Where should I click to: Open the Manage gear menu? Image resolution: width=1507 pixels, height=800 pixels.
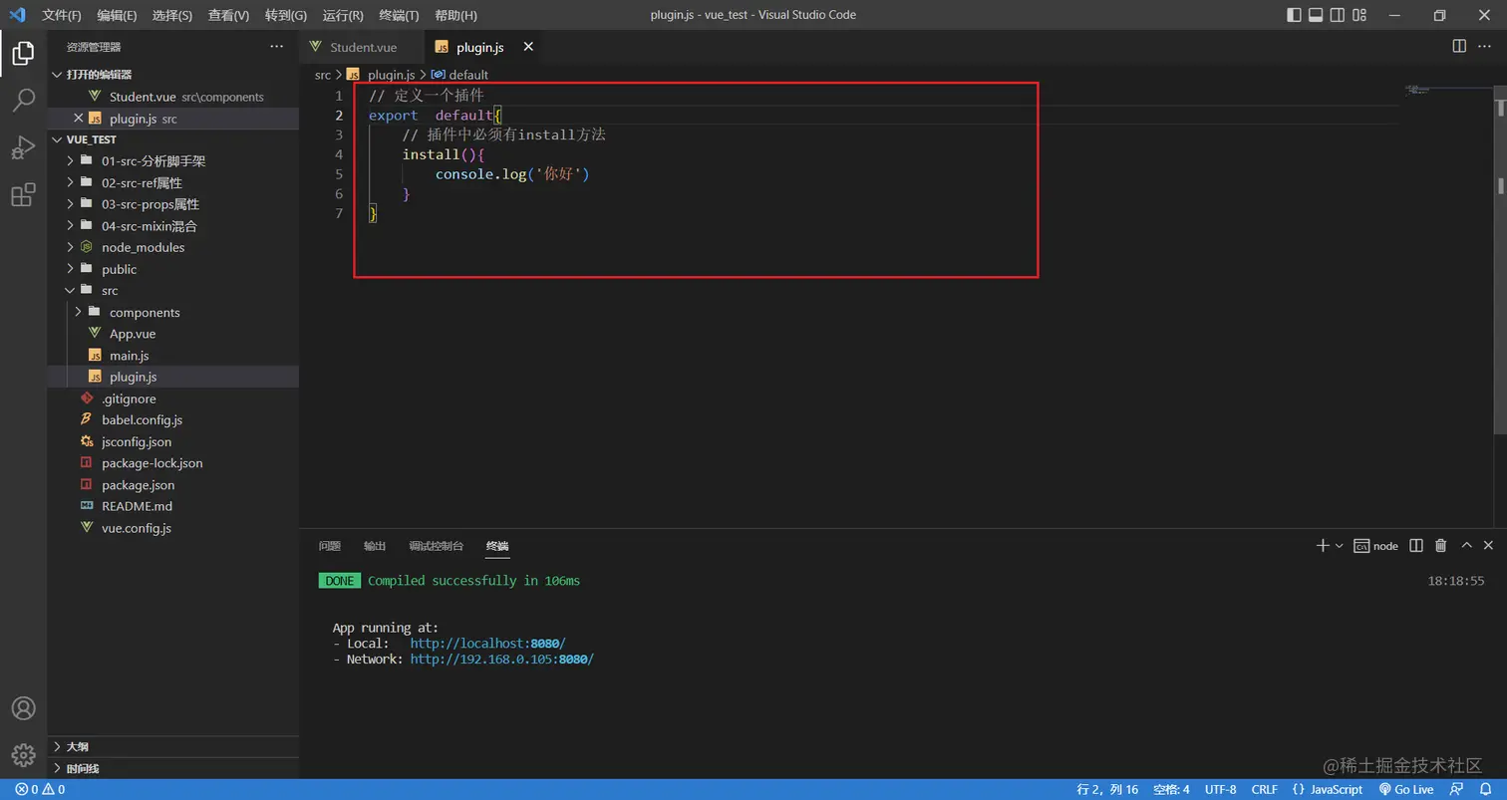click(x=23, y=754)
